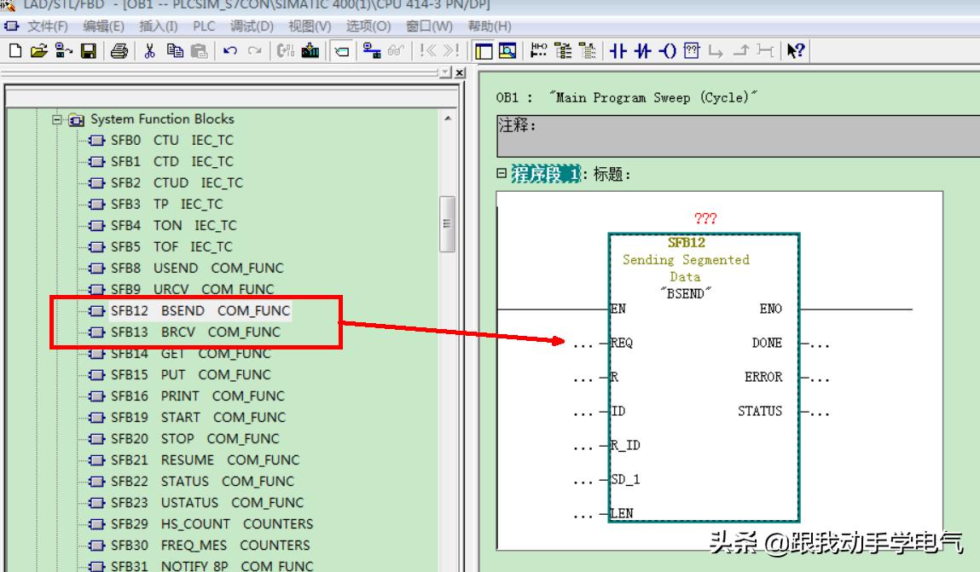Insert an Empty Box from the toolbar

click(x=693, y=53)
